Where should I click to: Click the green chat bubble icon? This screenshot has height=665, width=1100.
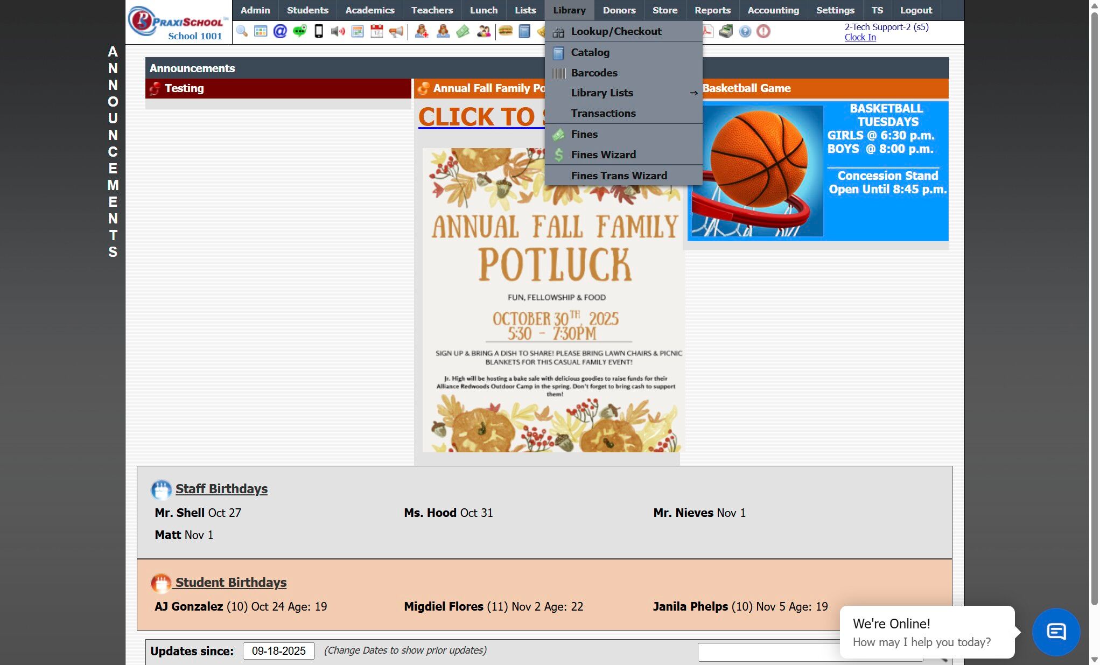299,31
